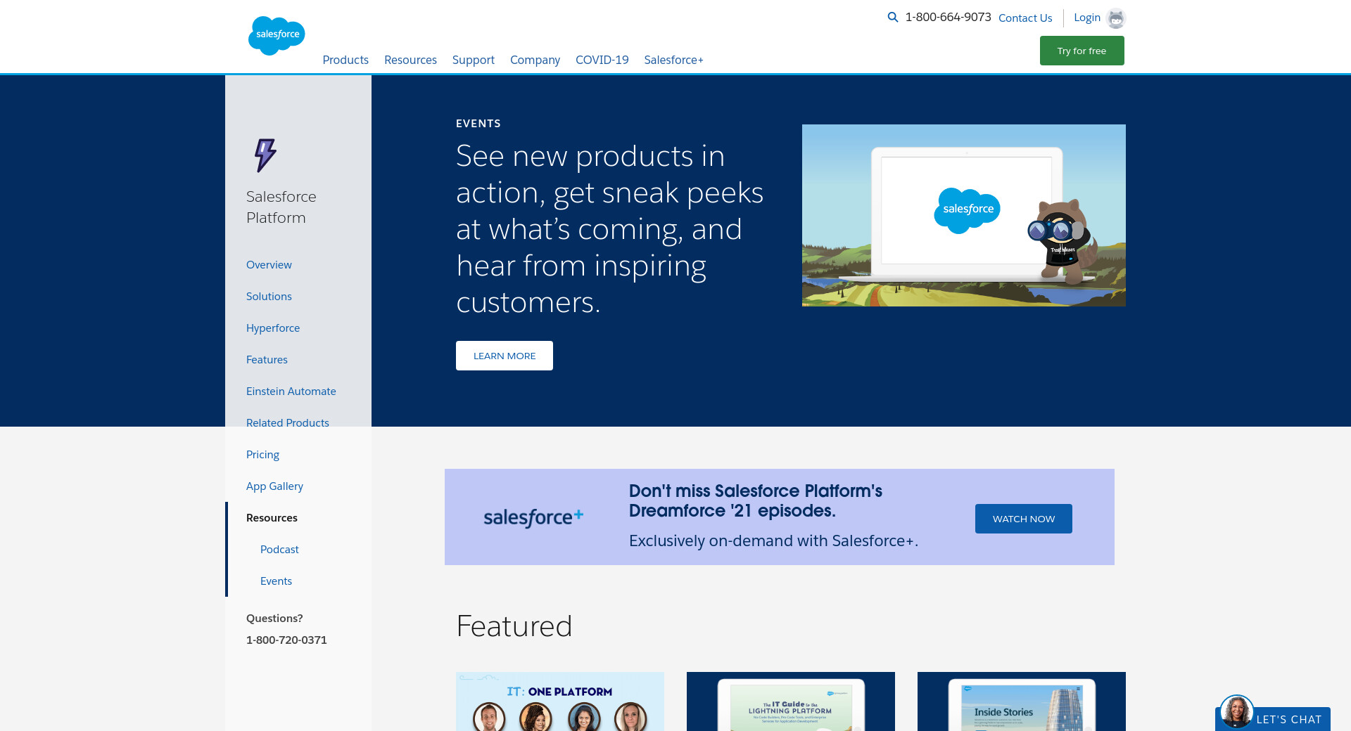Click the 1-800-720-0371 questions phone number

pos(286,640)
